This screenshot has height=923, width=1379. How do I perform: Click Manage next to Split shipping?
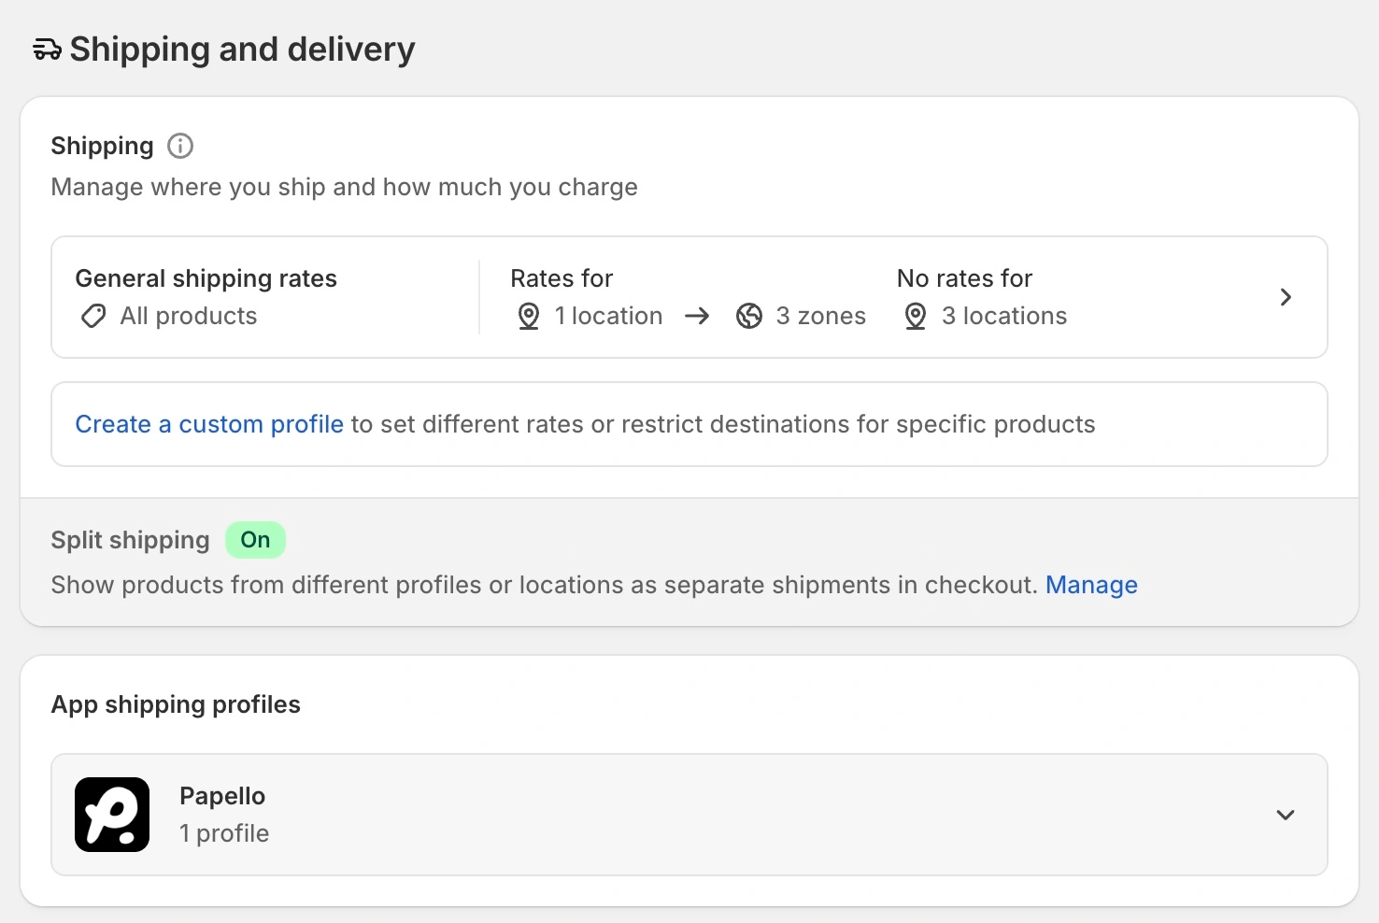pos(1091,585)
